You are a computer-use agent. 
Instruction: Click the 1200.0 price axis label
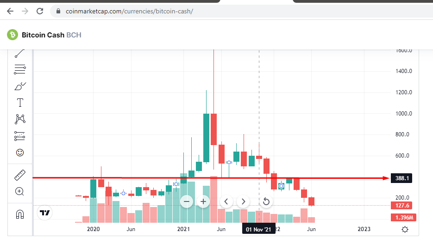click(x=403, y=92)
